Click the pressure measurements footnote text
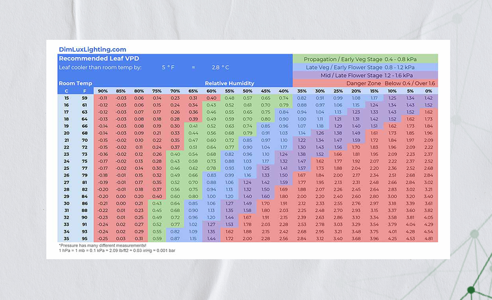 click(x=102, y=244)
